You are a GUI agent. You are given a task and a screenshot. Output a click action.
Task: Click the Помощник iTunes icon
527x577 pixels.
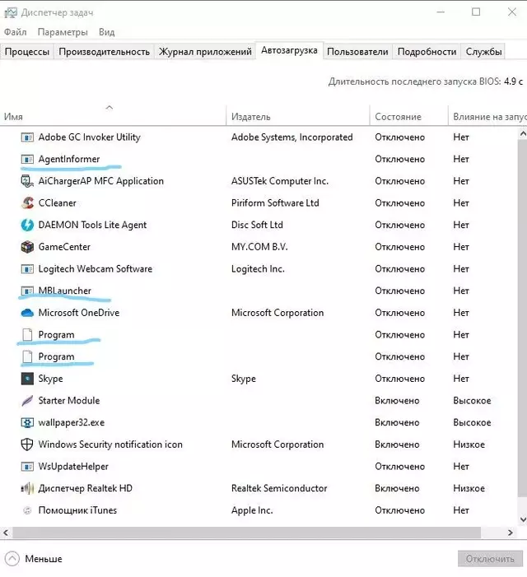pos(27,510)
